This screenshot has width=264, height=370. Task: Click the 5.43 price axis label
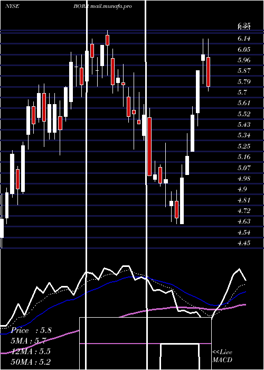point(244,125)
